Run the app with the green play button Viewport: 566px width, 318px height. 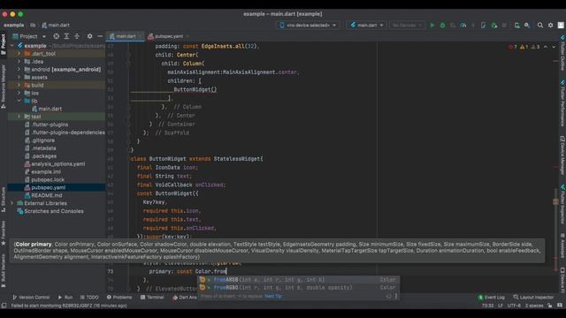pos(432,26)
